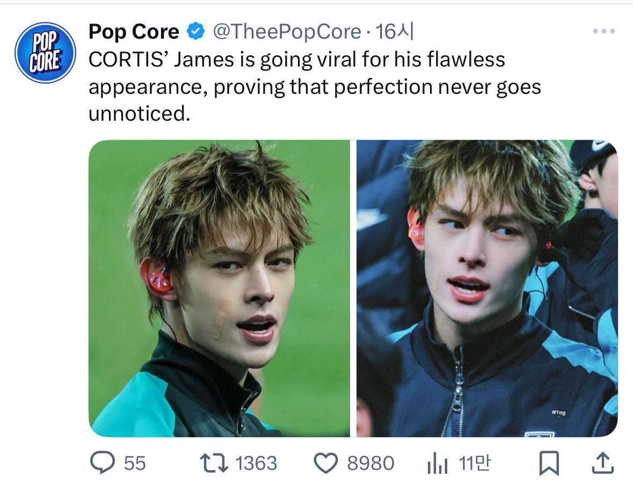633x494 pixels.
Task: Toggle the repost arrows icon
Action: (x=214, y=463)
